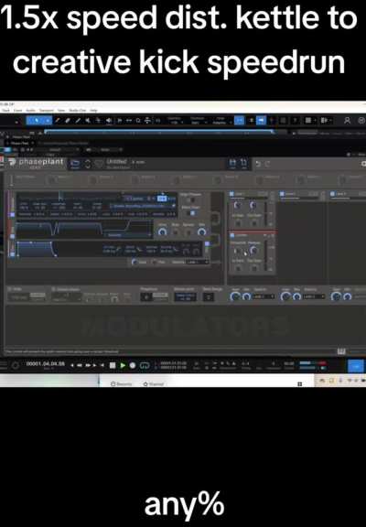The width and height of the screenshot is (366, 527).
Task: Toggle the Loop button in transport
Action: 145,365
